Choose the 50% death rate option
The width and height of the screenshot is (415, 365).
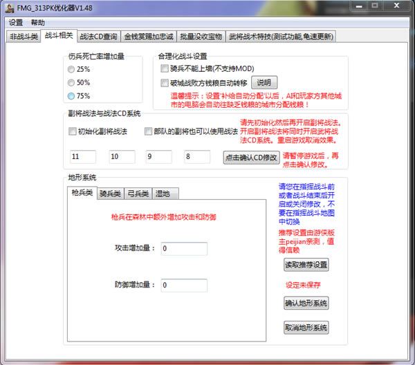(x=71, y=83)
